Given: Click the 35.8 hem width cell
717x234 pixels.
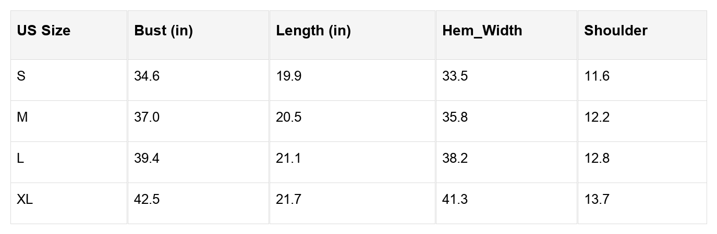Looking at the screenshot, I should [455, 118].
